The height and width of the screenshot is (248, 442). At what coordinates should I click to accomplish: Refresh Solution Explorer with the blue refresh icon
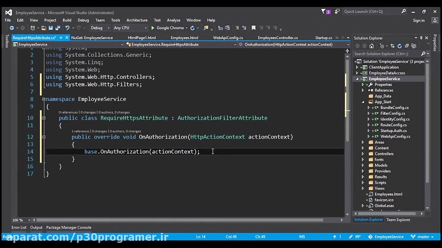[x=399, y=46]
